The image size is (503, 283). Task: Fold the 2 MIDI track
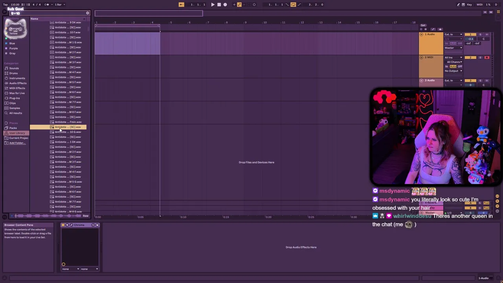[421, 57]
